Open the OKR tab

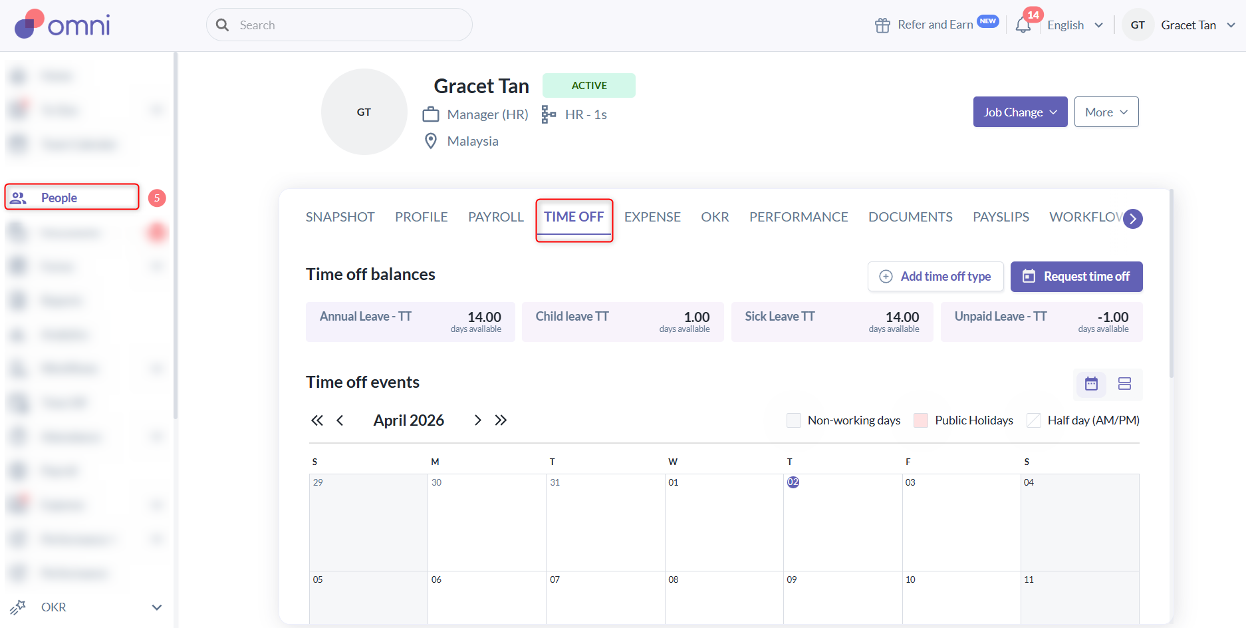(715, 217)
